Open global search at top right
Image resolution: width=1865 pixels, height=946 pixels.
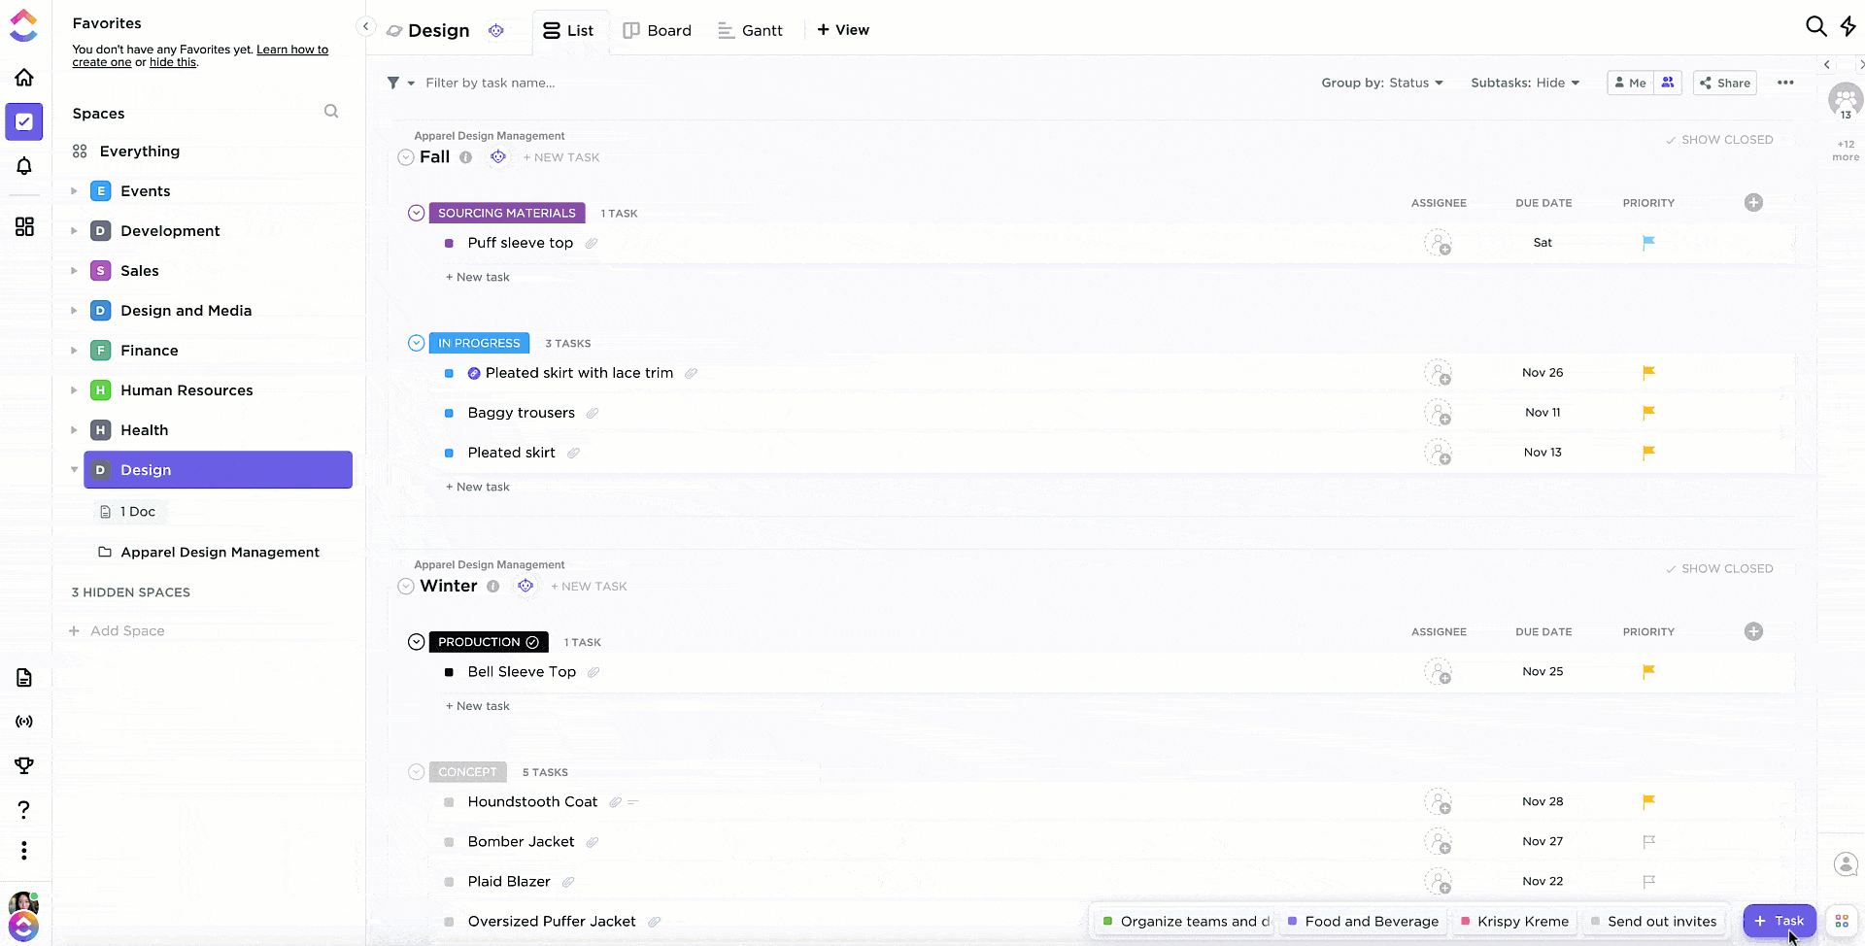pos(1815,26)
